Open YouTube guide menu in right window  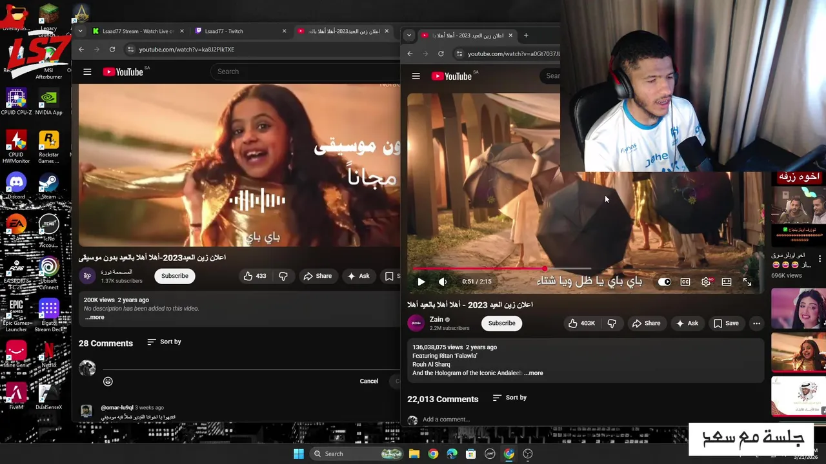(416, 76)
